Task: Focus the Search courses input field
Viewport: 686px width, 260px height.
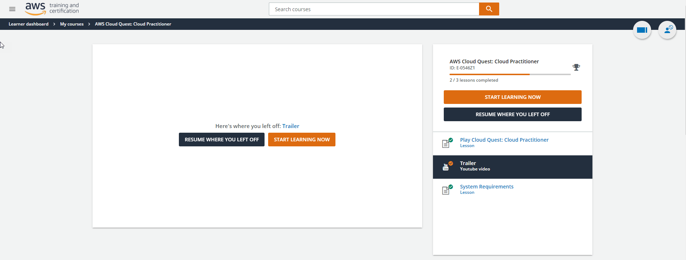Action: point(374,9)
